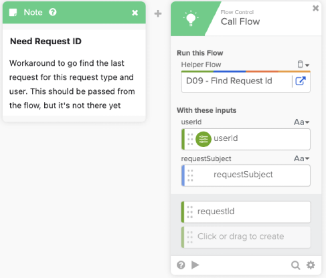326x278 pixels.
Task: Click the userId input field
Action: (259, 139)
